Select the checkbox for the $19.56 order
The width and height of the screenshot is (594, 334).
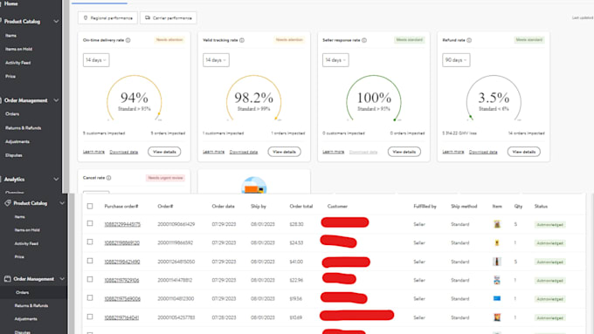click(90, 298)
